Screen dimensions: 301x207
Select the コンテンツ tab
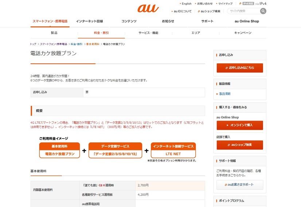tap(129, 21)
